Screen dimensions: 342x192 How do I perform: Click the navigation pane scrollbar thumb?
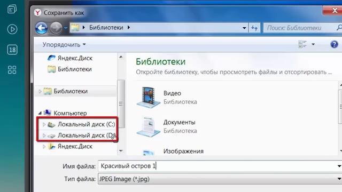point(121,104)
